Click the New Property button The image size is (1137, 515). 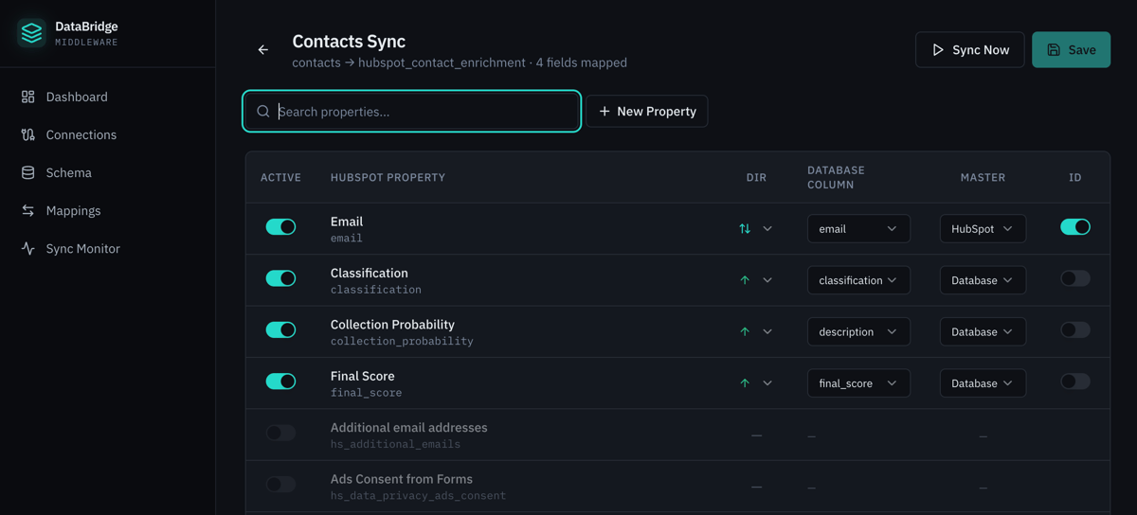click(x=647, y=111)
